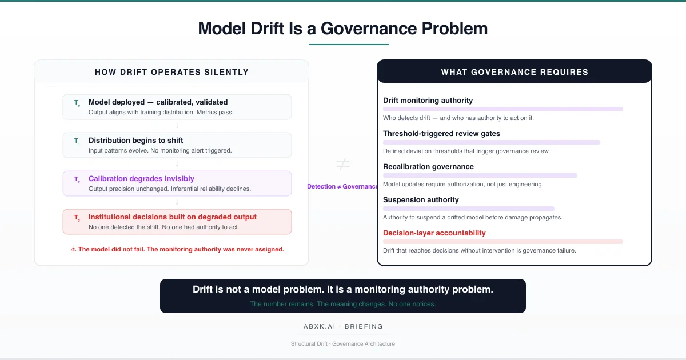Select the Calibration degrades invisibly card

point(177,183)
